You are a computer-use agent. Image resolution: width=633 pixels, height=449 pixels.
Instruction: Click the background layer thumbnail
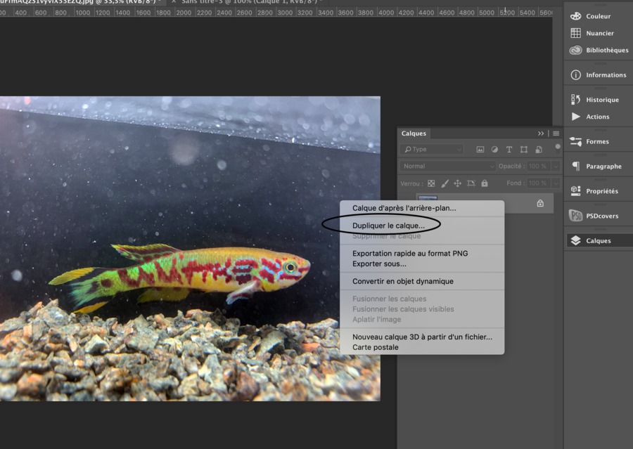click(428, 197)
